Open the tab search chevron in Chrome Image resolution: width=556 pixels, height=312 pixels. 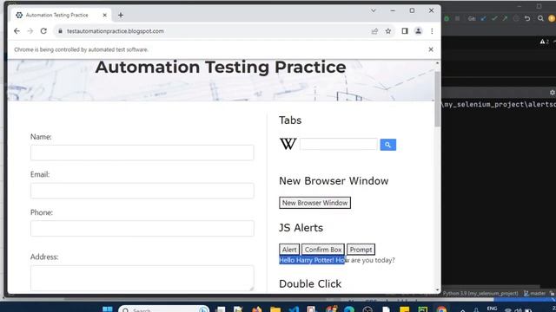click(x=374, y=10)
